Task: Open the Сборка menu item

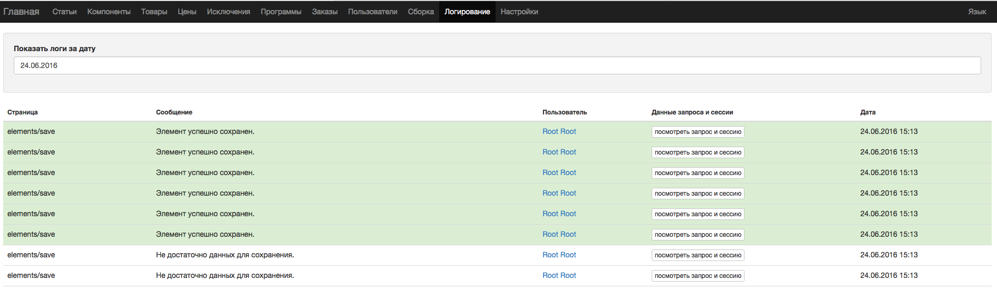Action: [x=421, y=12]
